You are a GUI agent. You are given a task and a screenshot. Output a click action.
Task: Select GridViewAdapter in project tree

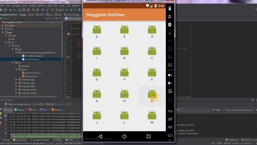point(33,56)
